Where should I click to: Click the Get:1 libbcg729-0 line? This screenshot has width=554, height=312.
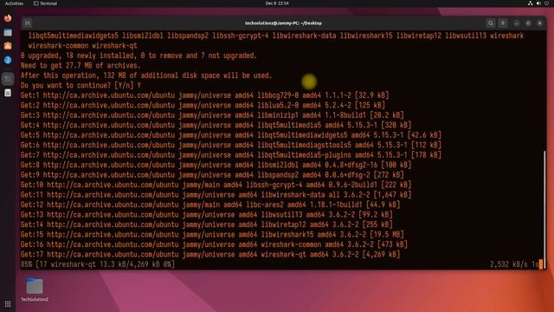click(x=204, y=95)
